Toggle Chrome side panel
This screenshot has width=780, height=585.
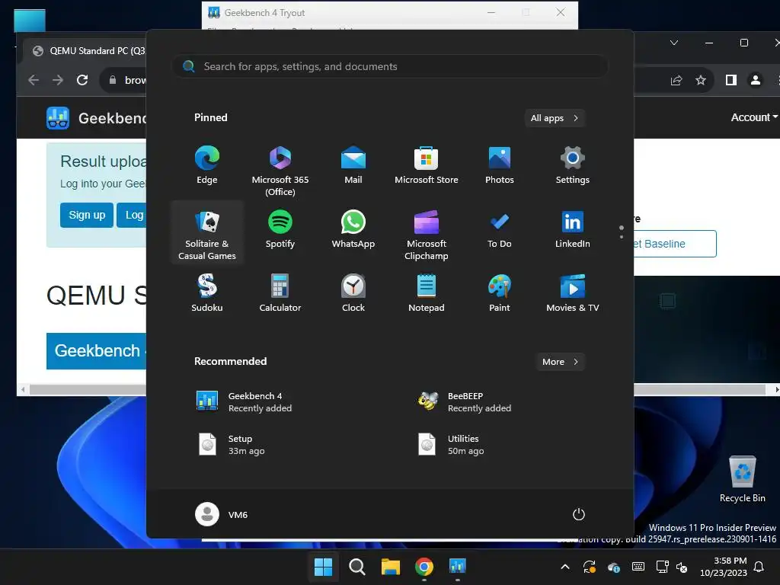[730, 80]
